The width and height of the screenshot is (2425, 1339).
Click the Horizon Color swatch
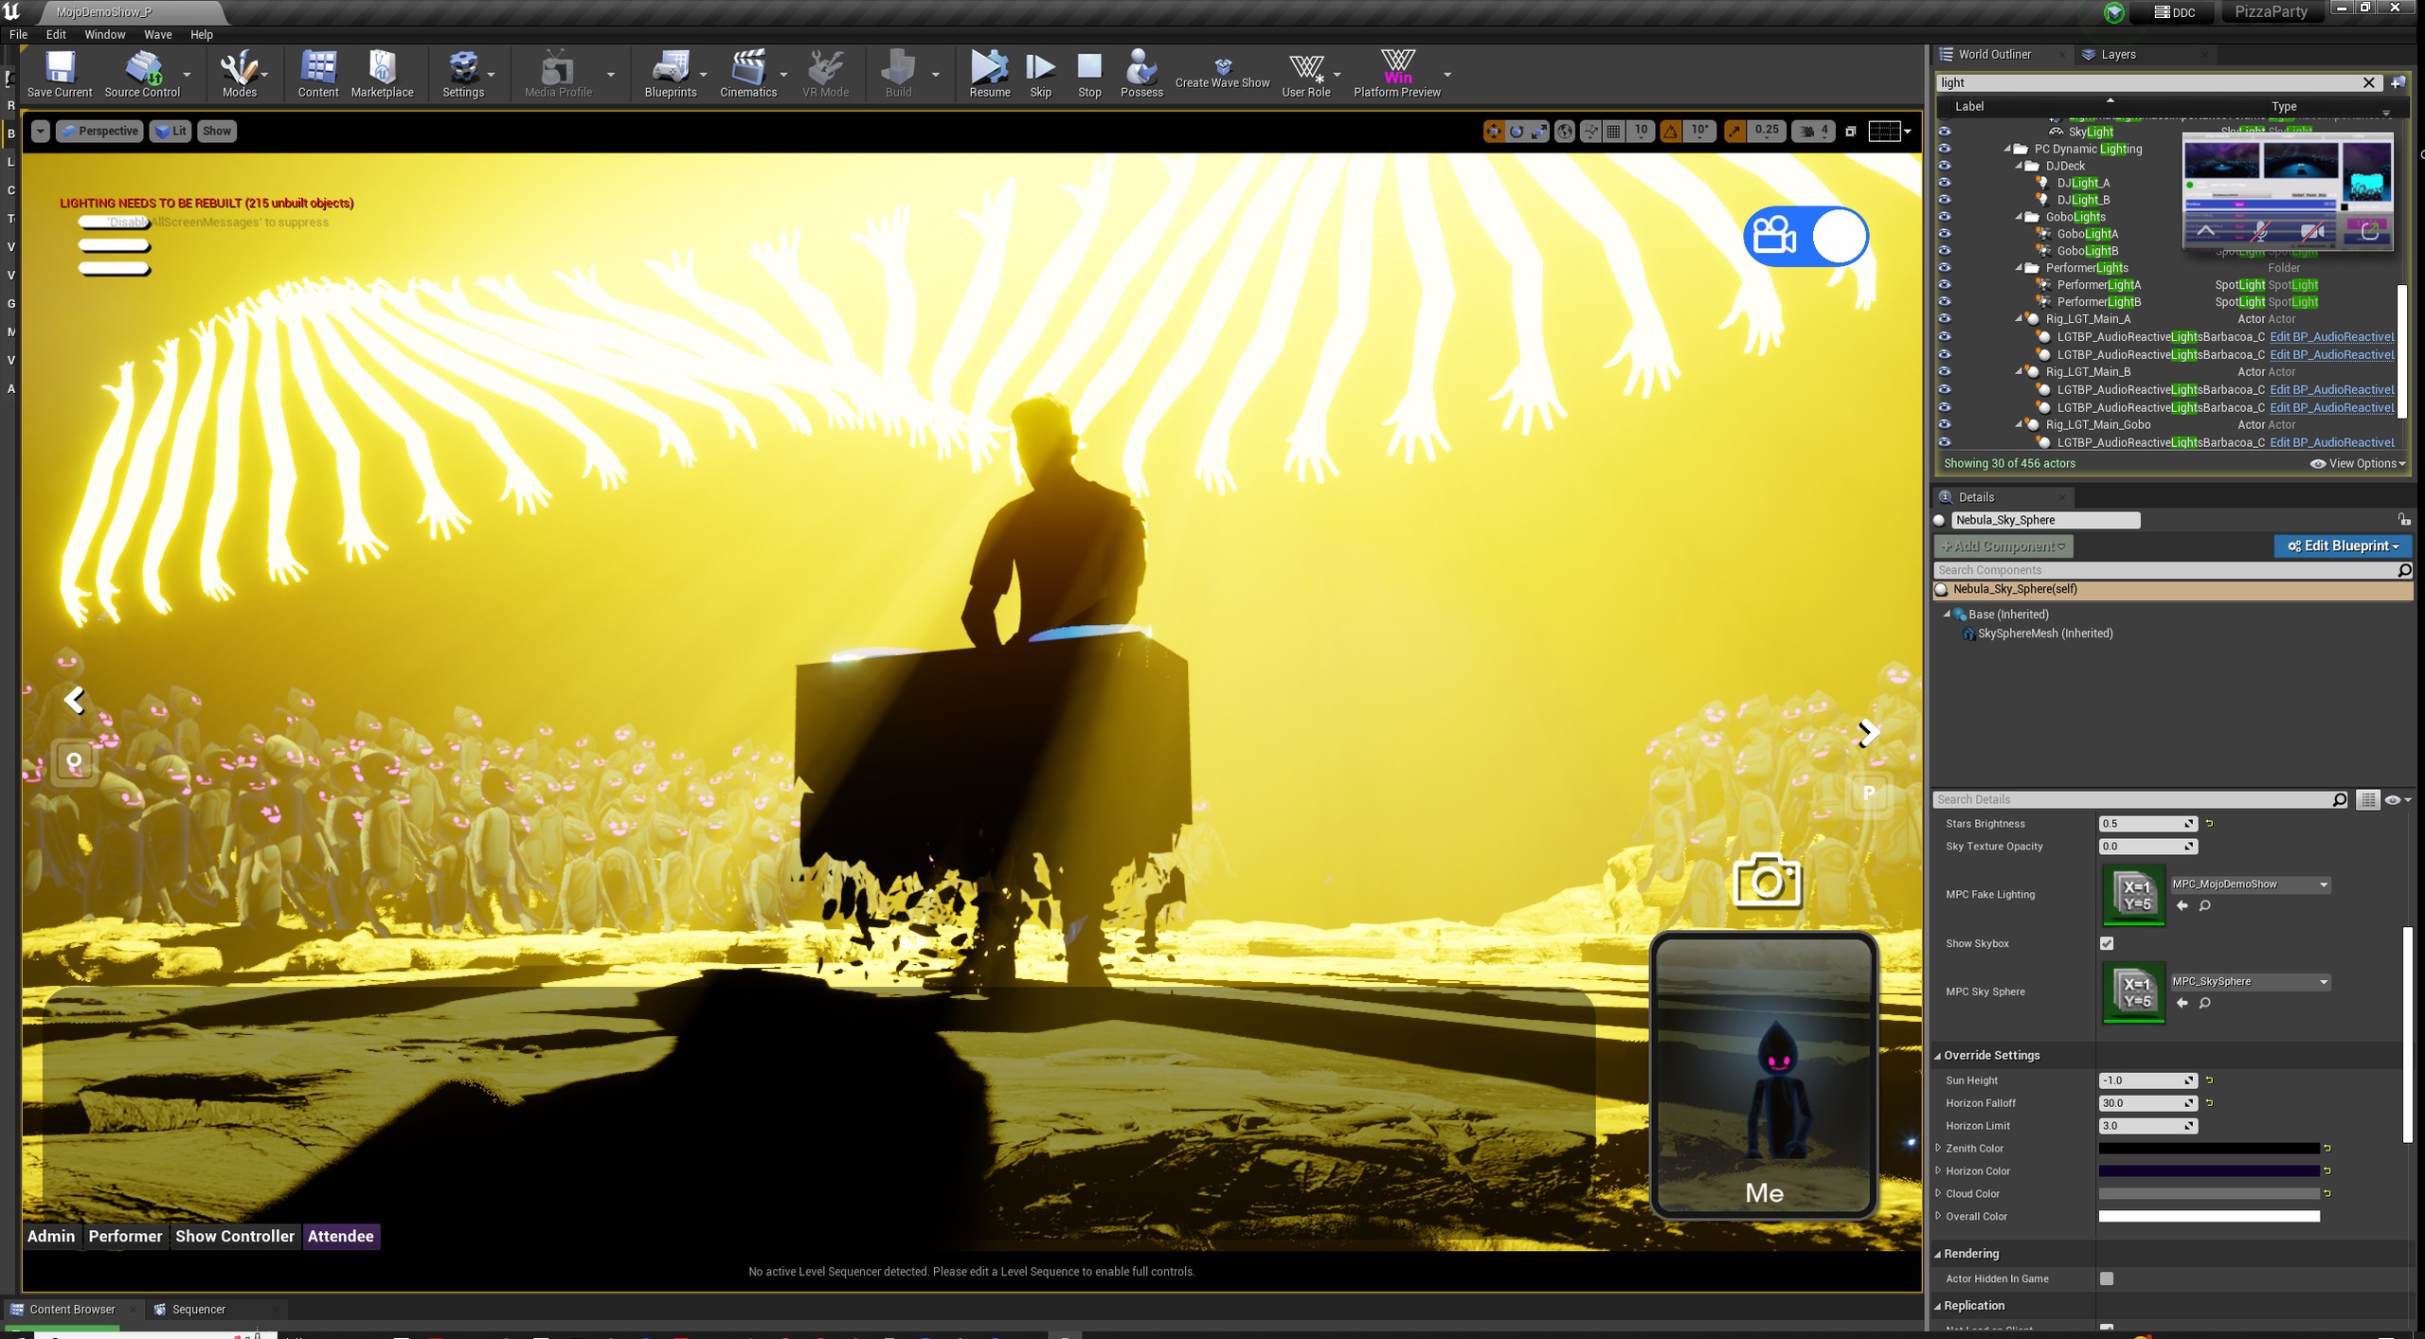[2209, 1171]
